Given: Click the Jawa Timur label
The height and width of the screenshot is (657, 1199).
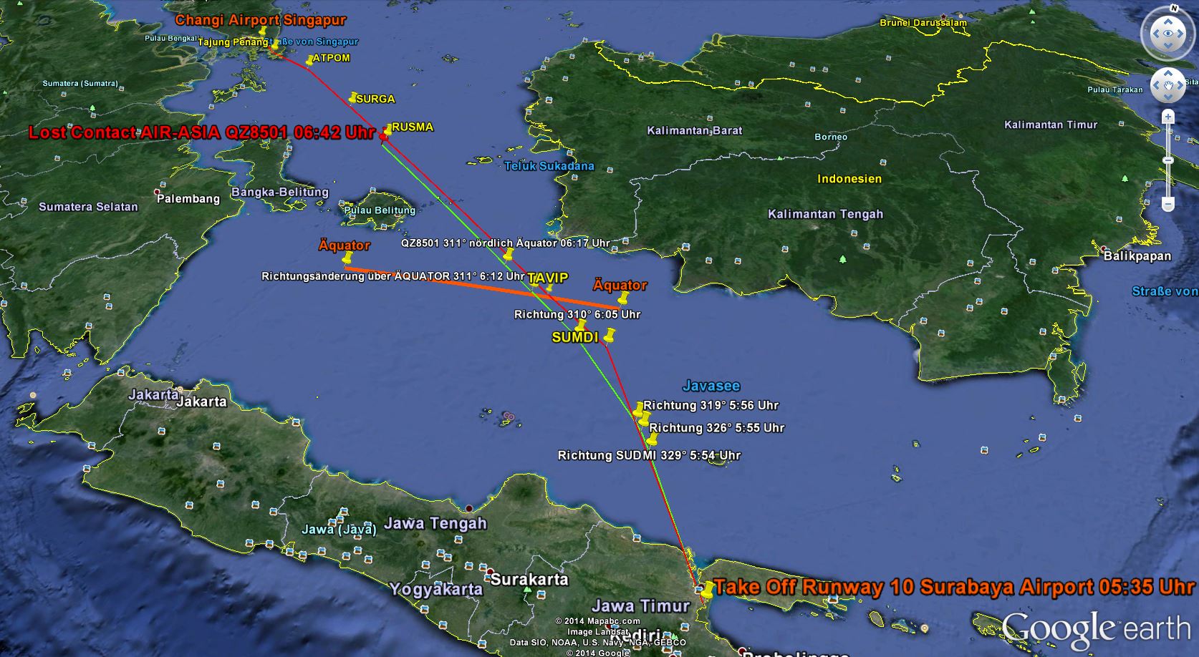Looking at the screenshot, I should click(640, 606).
